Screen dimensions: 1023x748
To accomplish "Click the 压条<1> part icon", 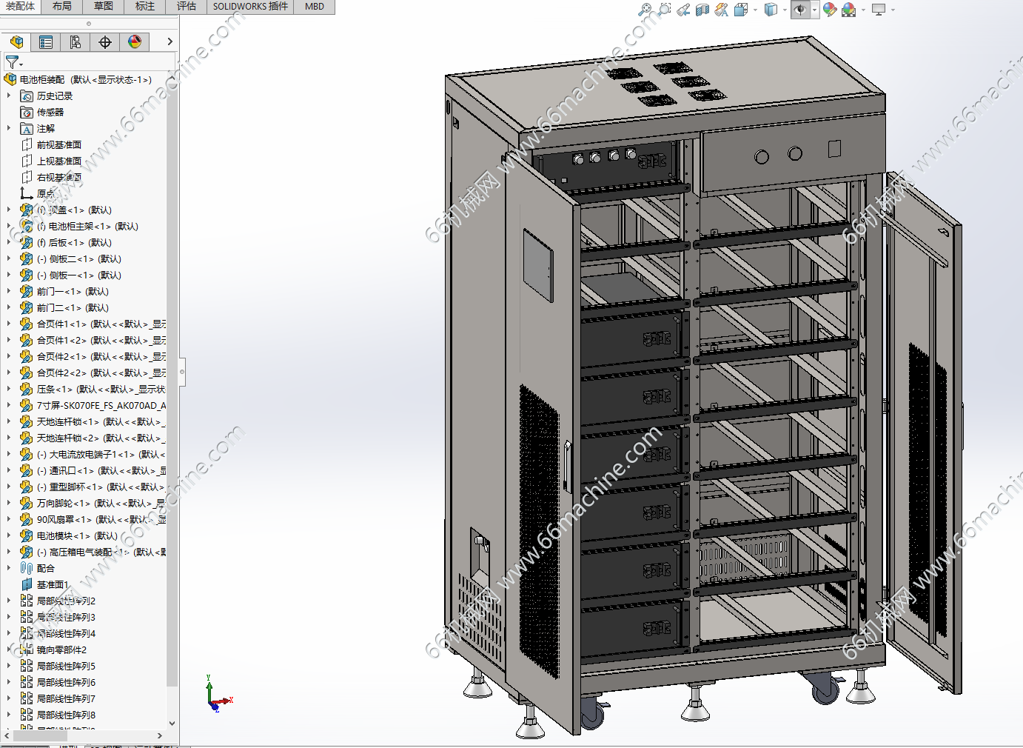I will 27,389.
